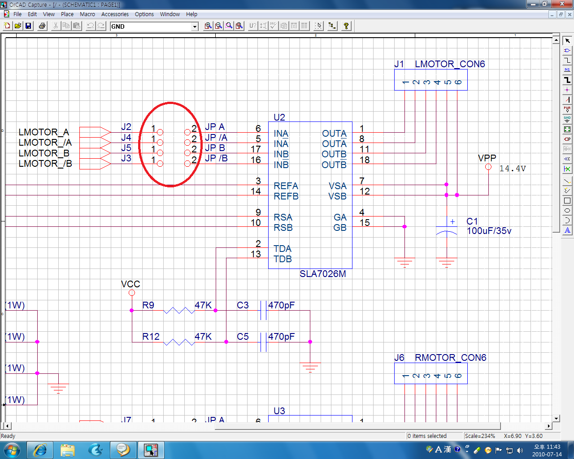Select the Place Line tool
574x459 pixels.
pos(567,181)
